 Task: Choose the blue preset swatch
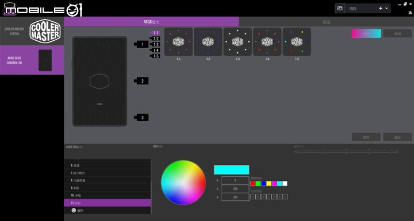point(263,184)
